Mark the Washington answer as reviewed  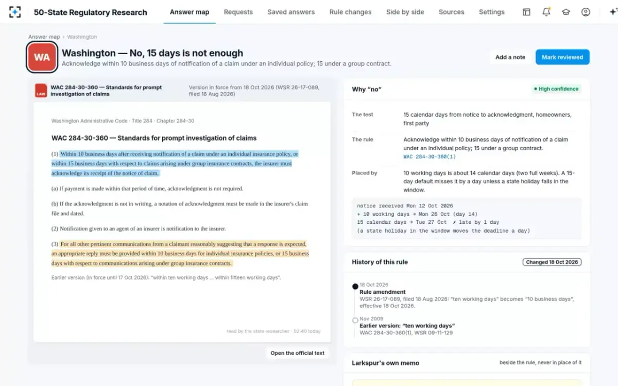point(562,57)
